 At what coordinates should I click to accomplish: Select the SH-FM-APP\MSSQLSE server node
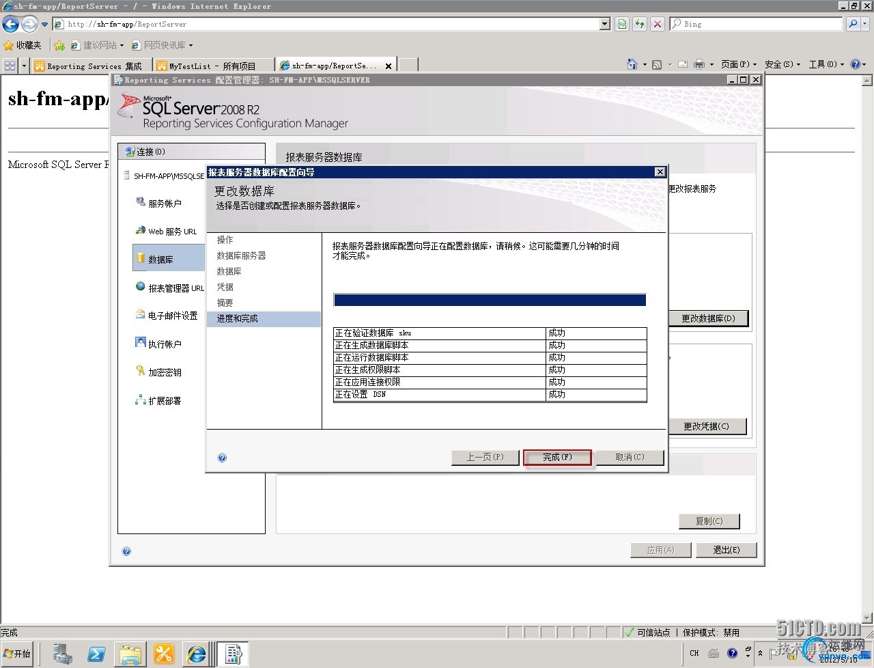[164, 176]
